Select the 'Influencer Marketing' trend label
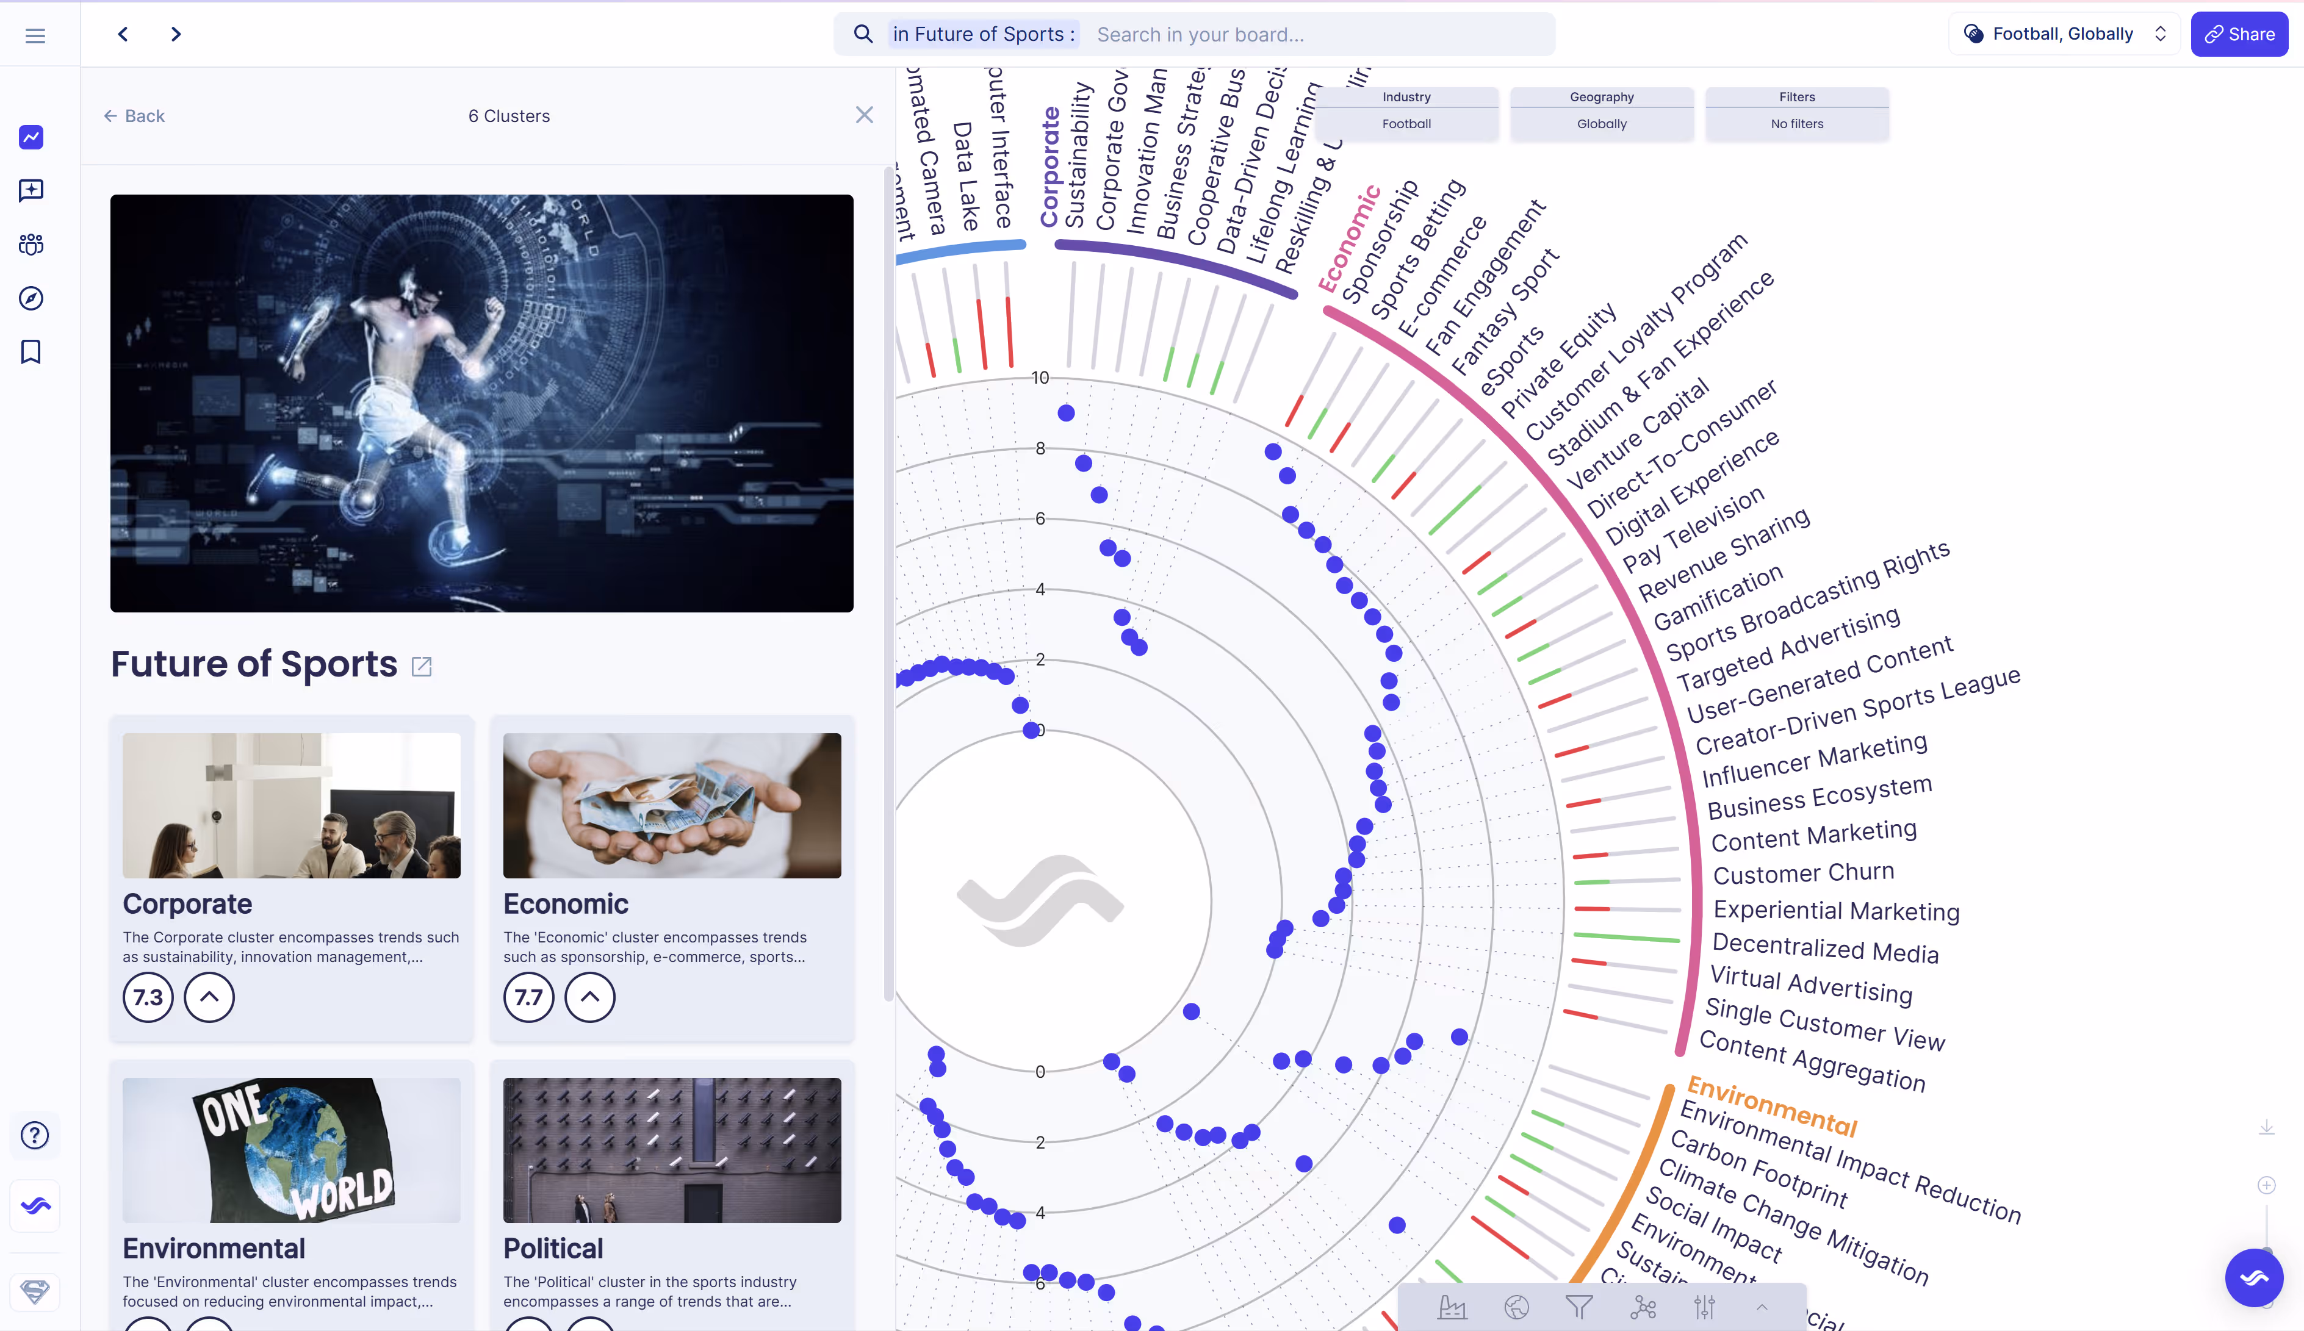 pyautogui.click(x=1815, y=761)
